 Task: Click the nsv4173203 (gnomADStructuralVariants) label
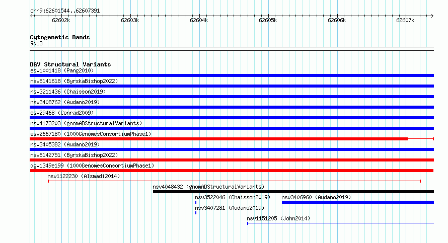click(x=86, y=123)
